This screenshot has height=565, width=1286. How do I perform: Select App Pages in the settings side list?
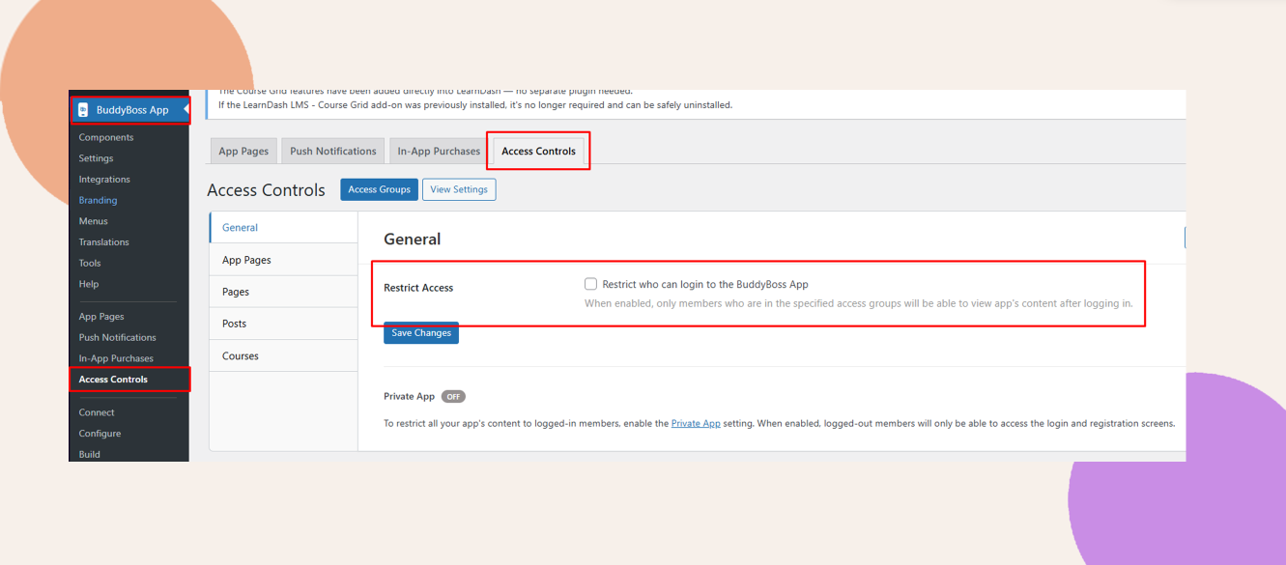283,260
